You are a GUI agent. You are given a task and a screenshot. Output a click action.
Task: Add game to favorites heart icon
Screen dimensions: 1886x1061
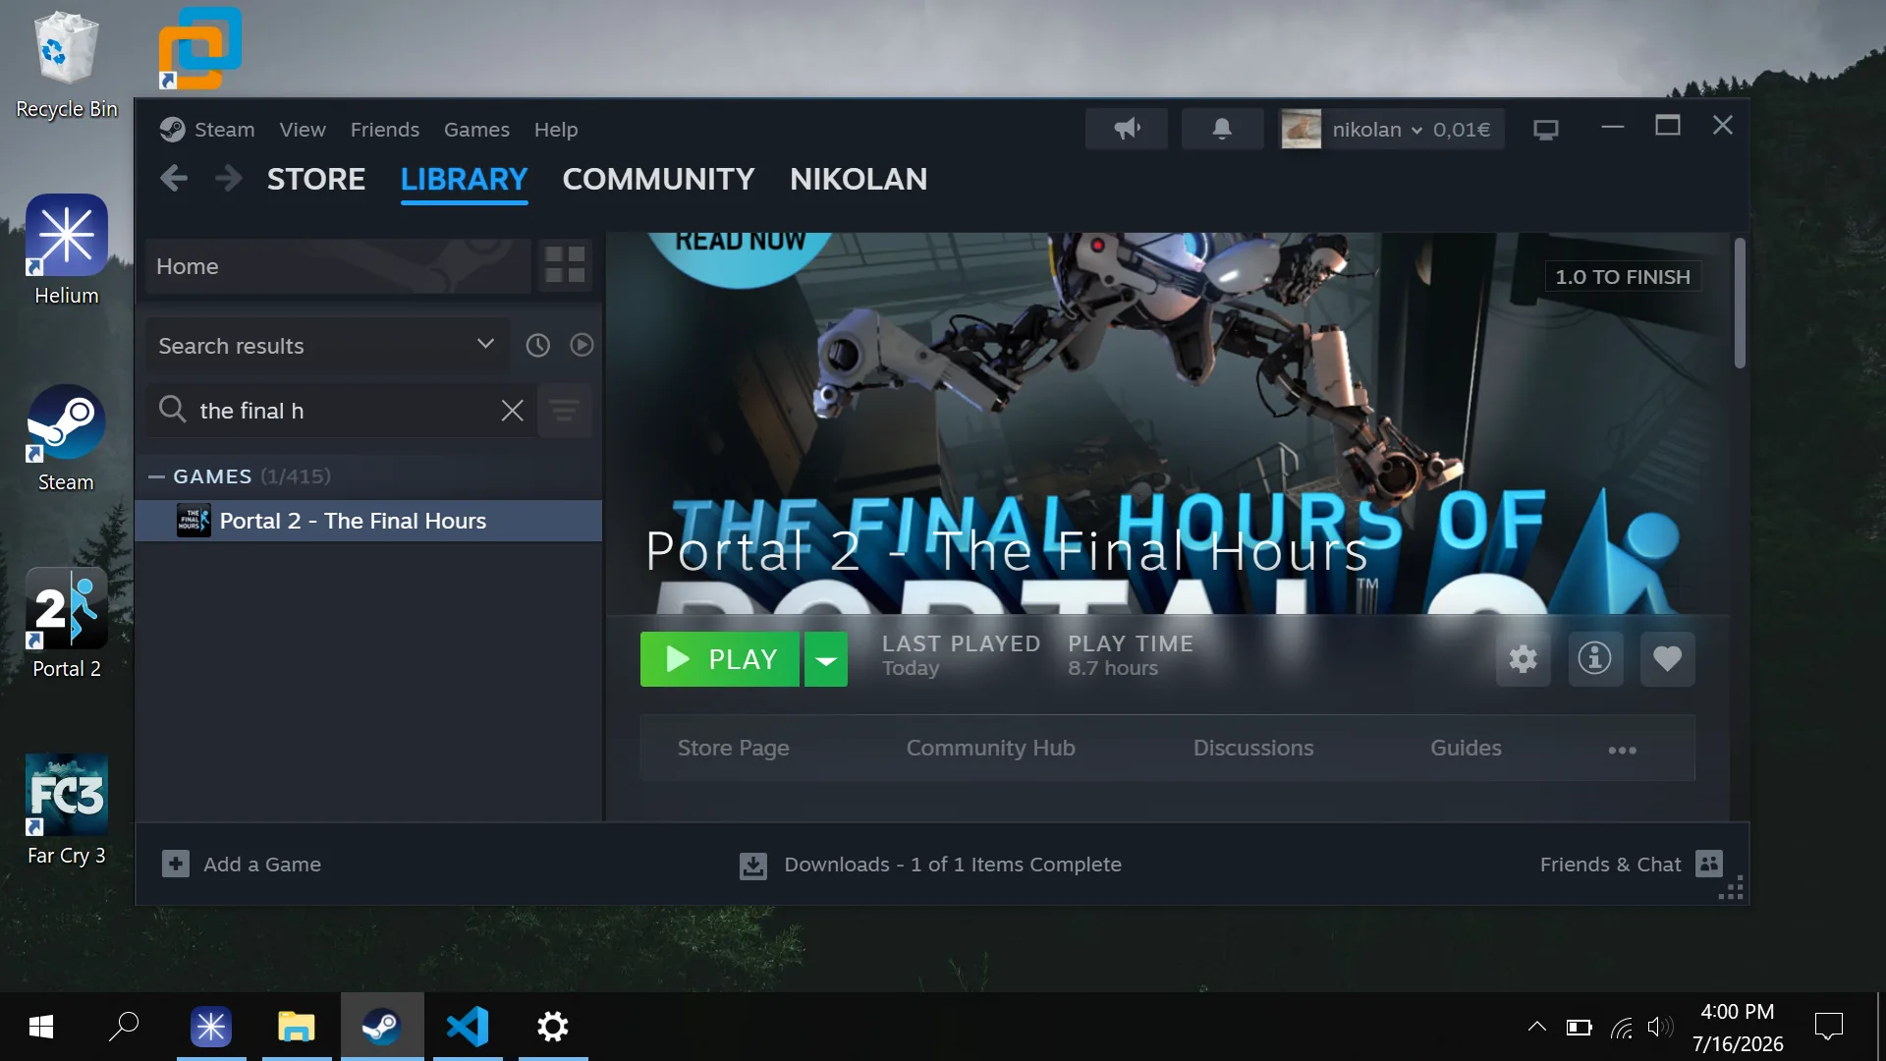pos(1667,658)
